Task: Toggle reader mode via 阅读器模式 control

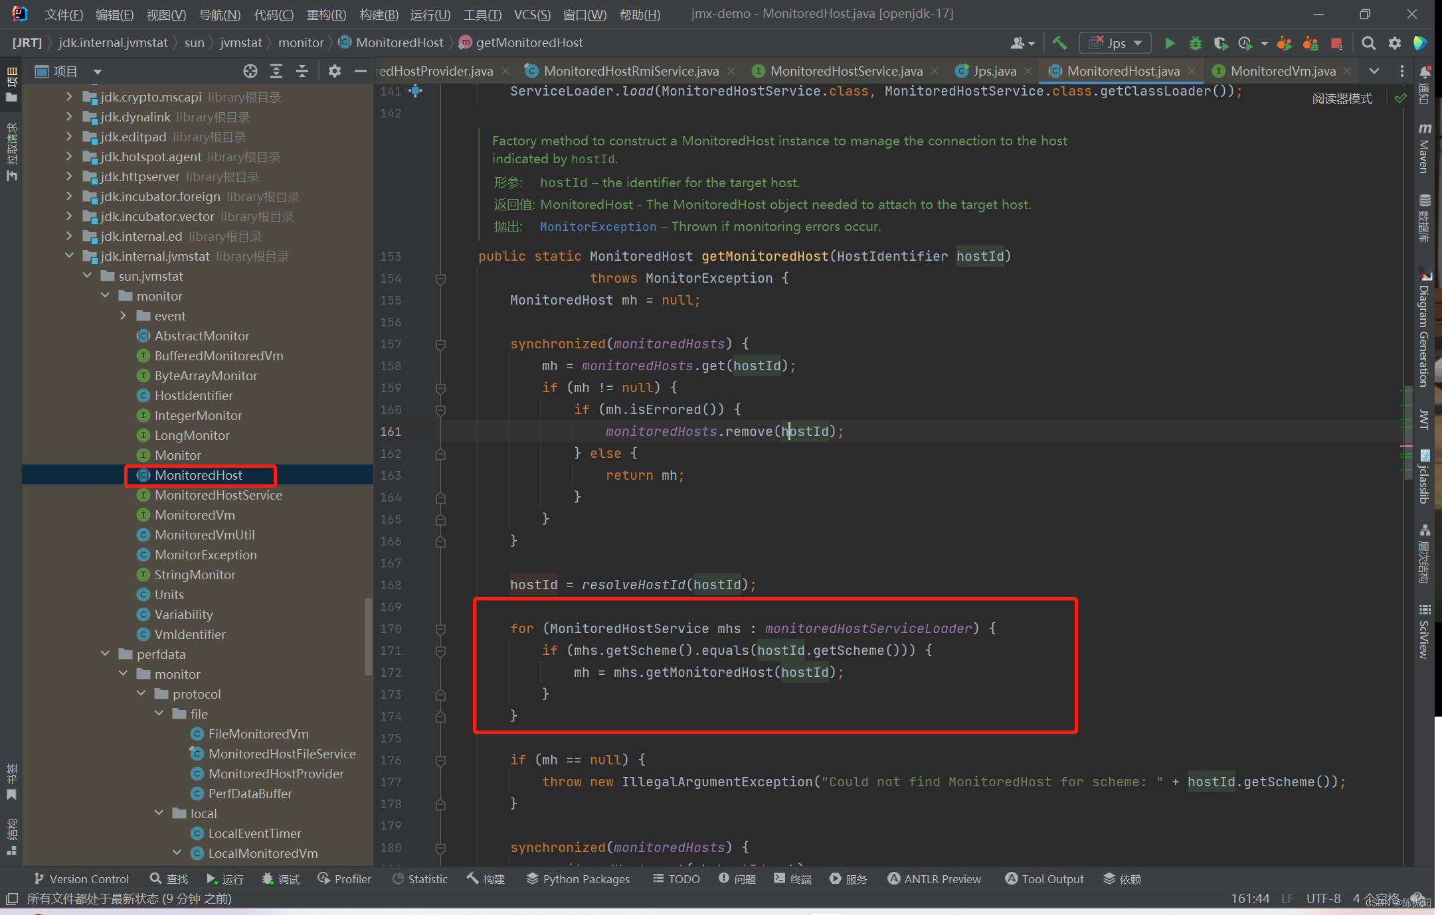Action: coord(1341,98)
